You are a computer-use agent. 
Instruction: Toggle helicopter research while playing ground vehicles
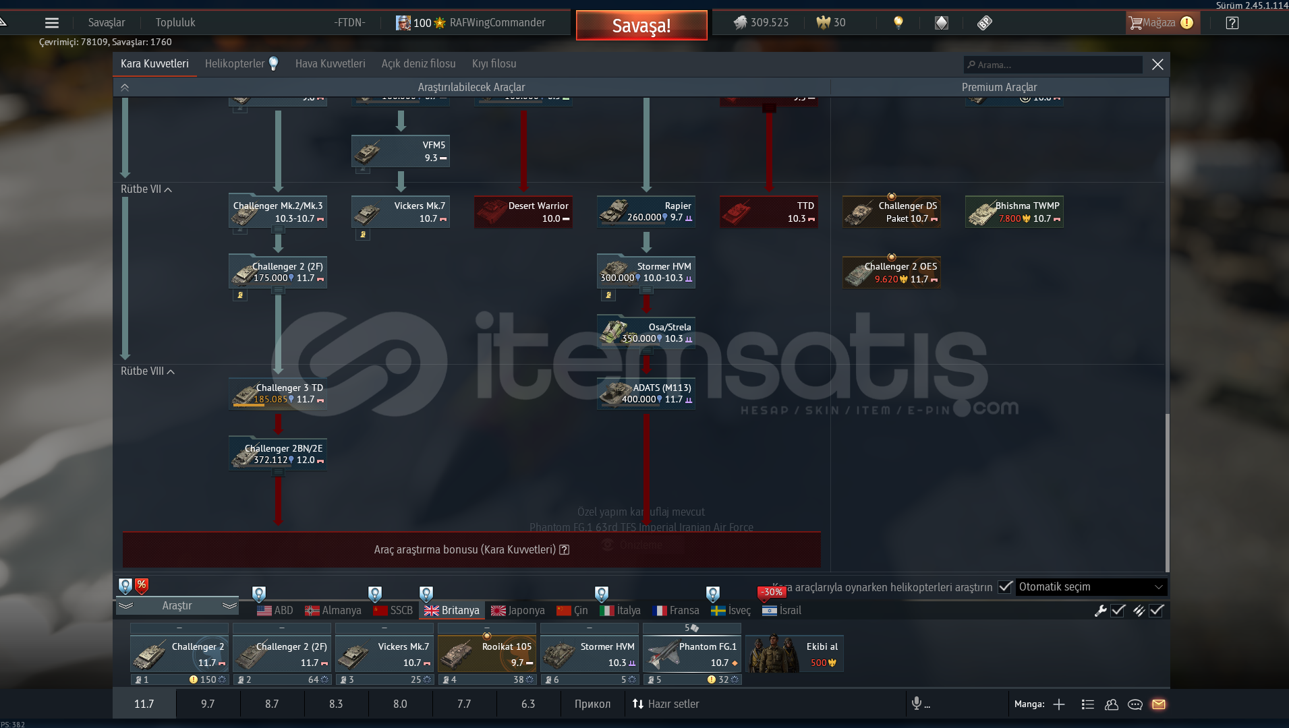pos(1005,586)
